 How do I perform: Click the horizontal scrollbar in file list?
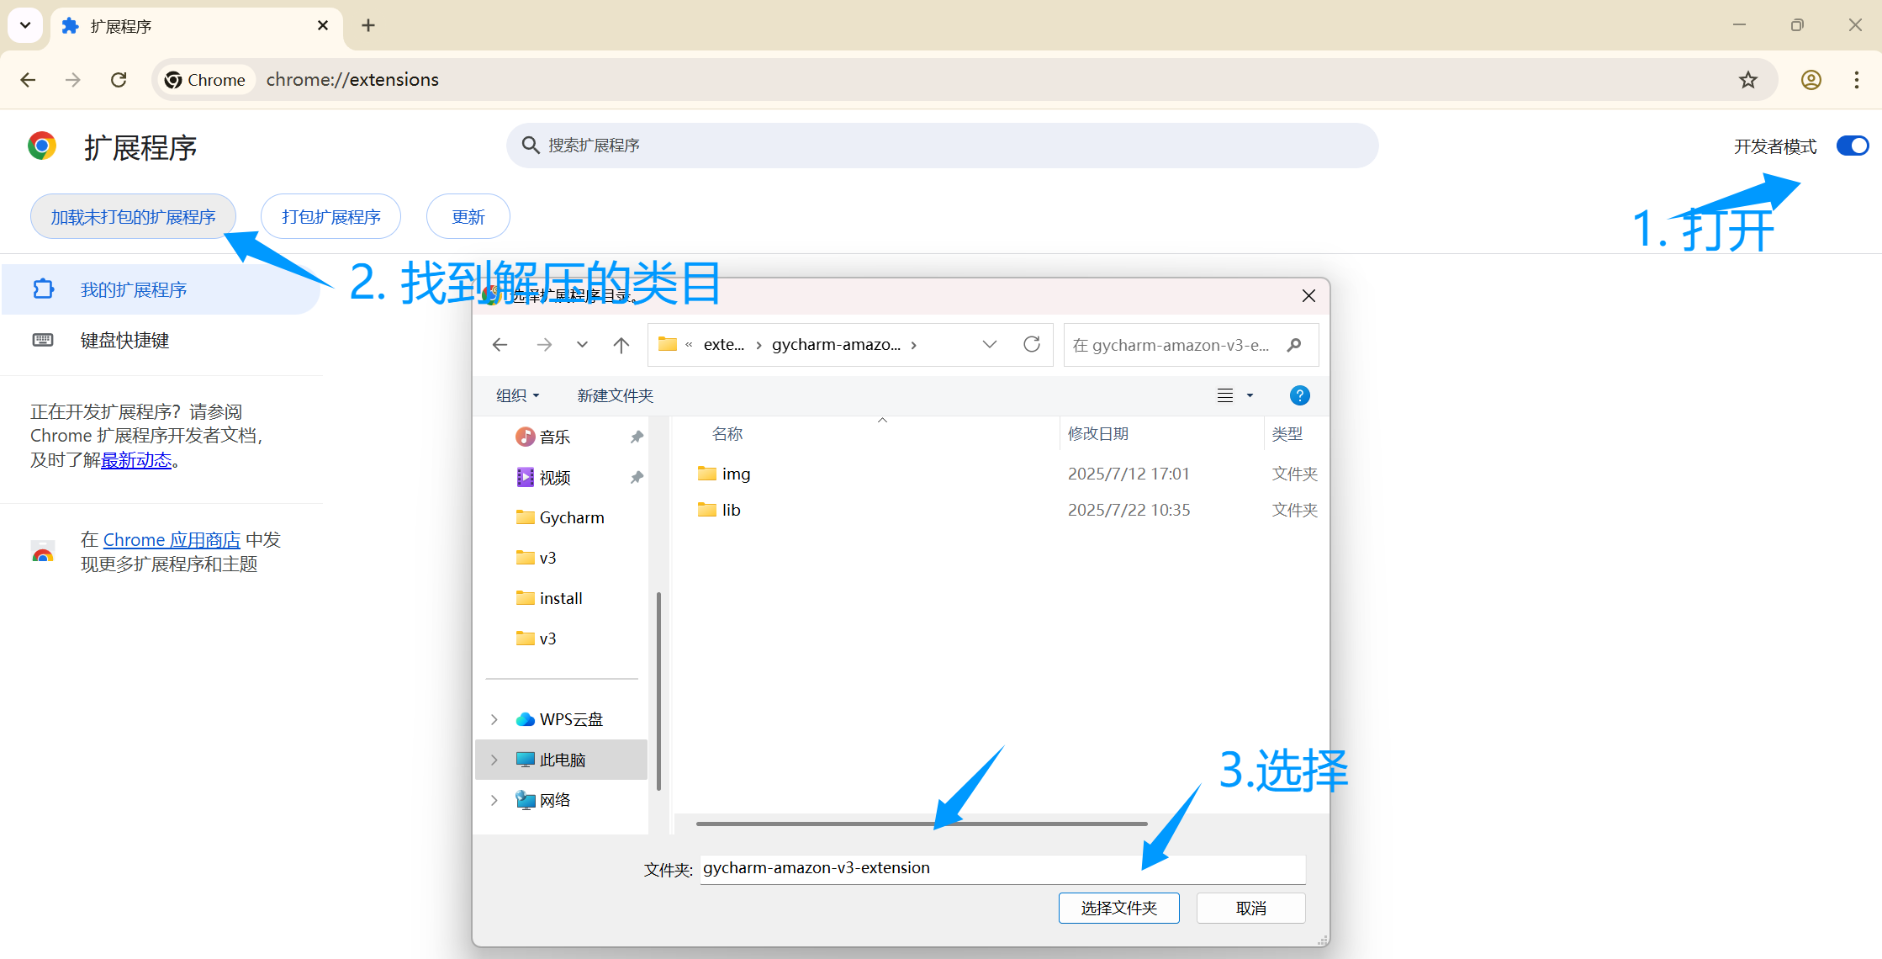pyautogui.click(x=922, y=824)
